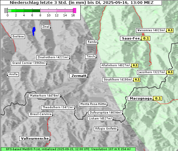This screenshot has height=151, width=178.
Task: Click the Rifugio Gnifetti label
Action: point(106,129)
